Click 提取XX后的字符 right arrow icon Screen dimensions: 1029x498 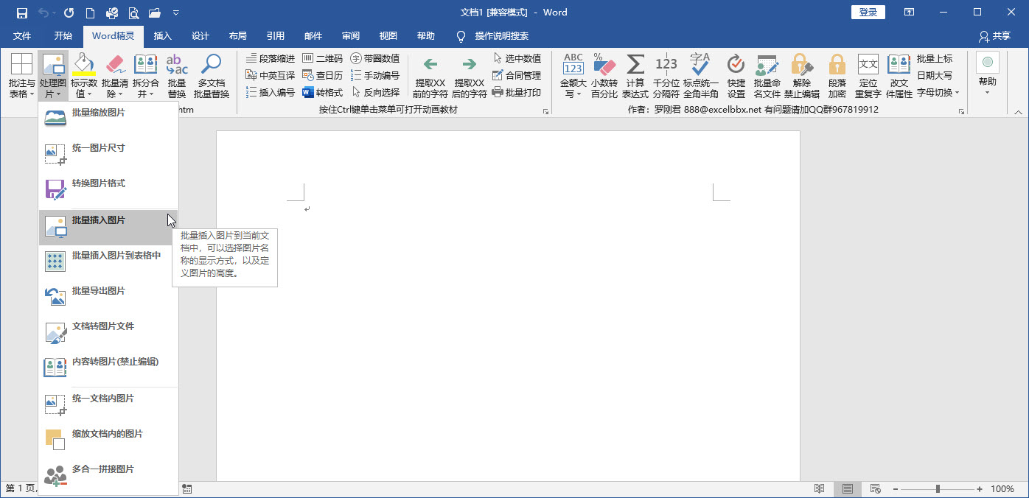pos(469,77)
